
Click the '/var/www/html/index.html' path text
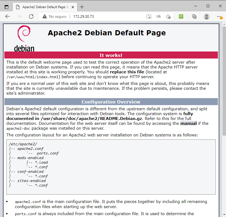[33, 77]
